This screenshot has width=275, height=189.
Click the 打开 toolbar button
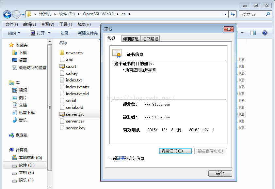pyautogui.click(x=38, y=33)
